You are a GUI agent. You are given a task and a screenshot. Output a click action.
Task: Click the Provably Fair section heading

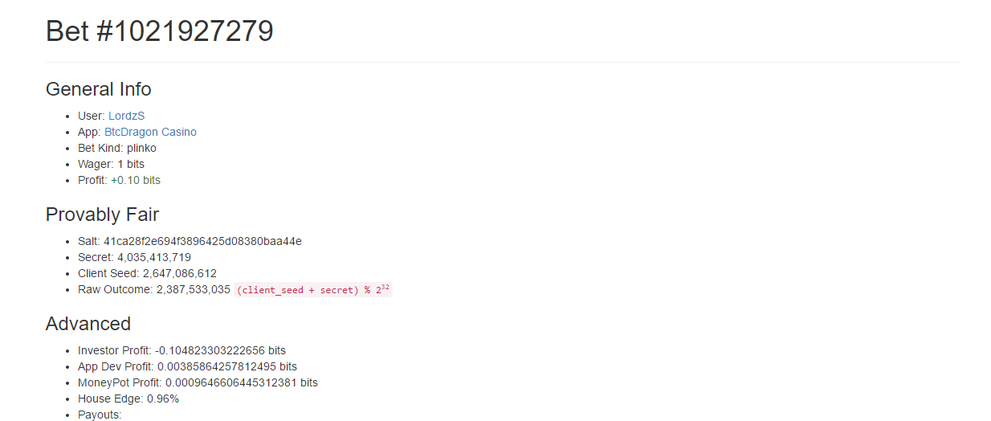click(x=103, y=215)
